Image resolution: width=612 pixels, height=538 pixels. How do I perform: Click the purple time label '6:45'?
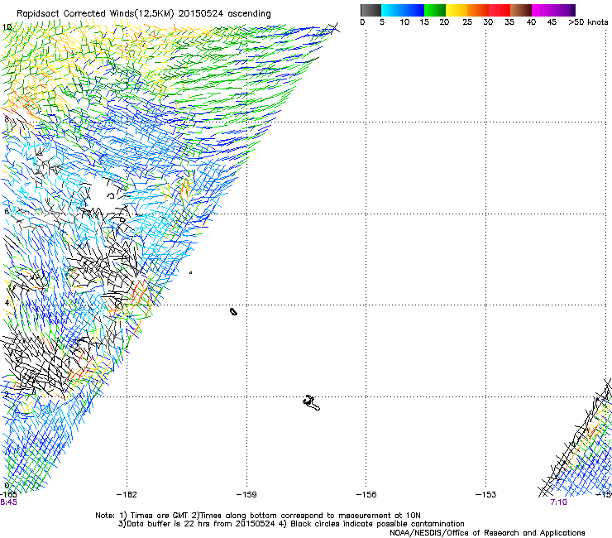point(8,502)
